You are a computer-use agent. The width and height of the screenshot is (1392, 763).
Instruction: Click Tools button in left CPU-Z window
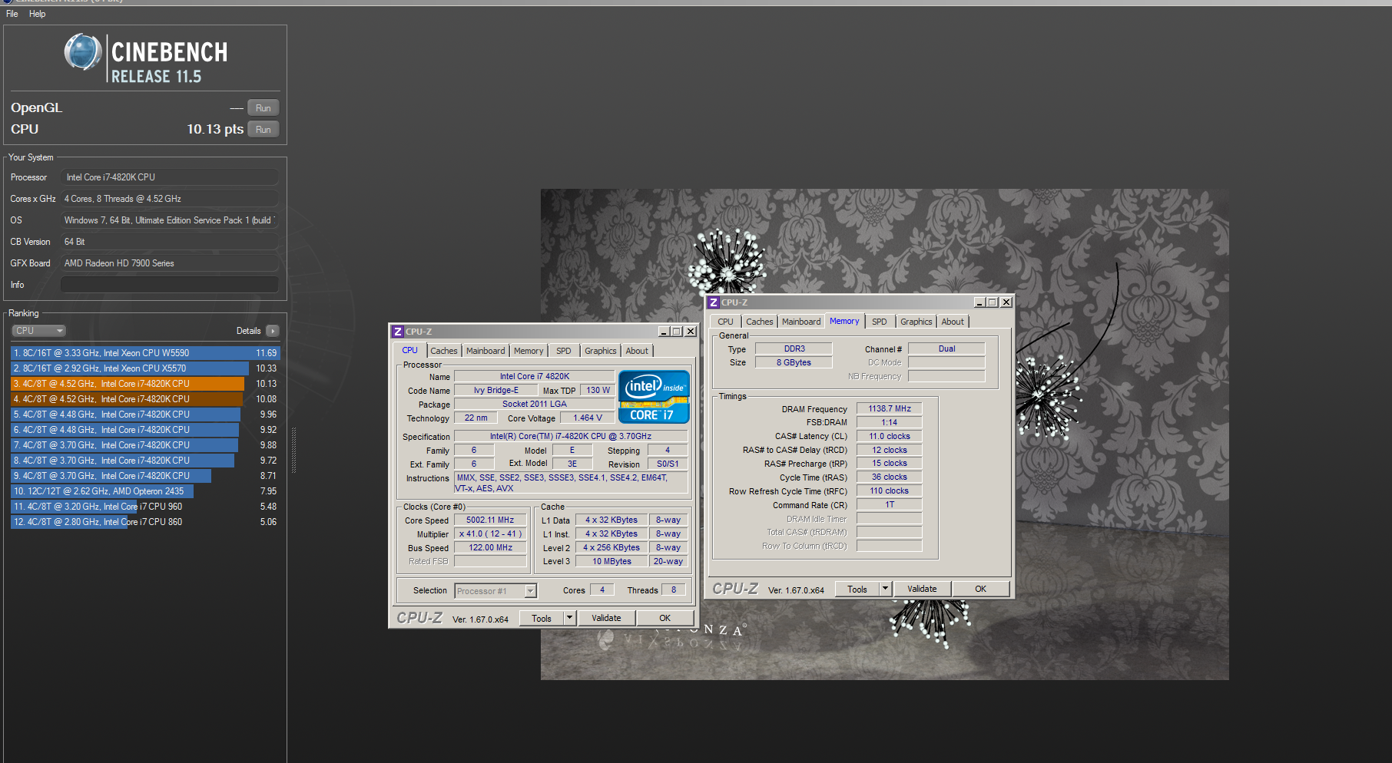(x=542, y=618)
